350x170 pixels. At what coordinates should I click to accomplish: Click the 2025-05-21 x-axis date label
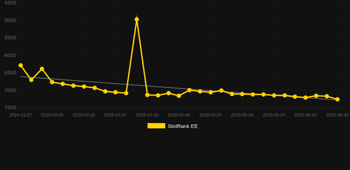(274, 115)
